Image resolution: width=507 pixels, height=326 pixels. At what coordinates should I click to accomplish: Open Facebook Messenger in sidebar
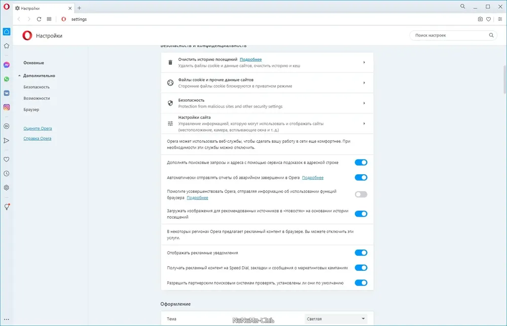(7, 65)
